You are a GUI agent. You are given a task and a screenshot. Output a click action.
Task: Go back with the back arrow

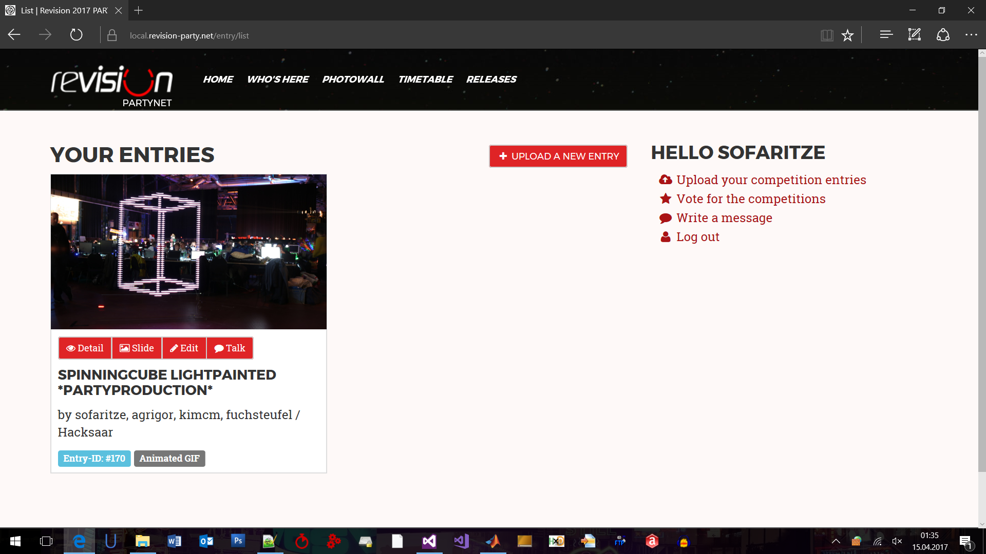tap(14, 35)
